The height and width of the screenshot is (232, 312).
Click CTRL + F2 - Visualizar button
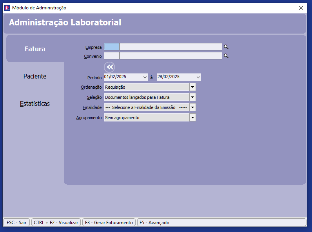[x=56, y=222]
